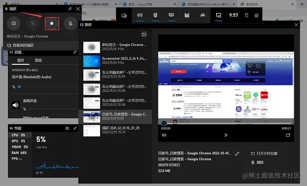Select Screenshot 2022_5_16 9_54 item
The width and height of the screenshot is (307, 186).
[x=115, y=61]
